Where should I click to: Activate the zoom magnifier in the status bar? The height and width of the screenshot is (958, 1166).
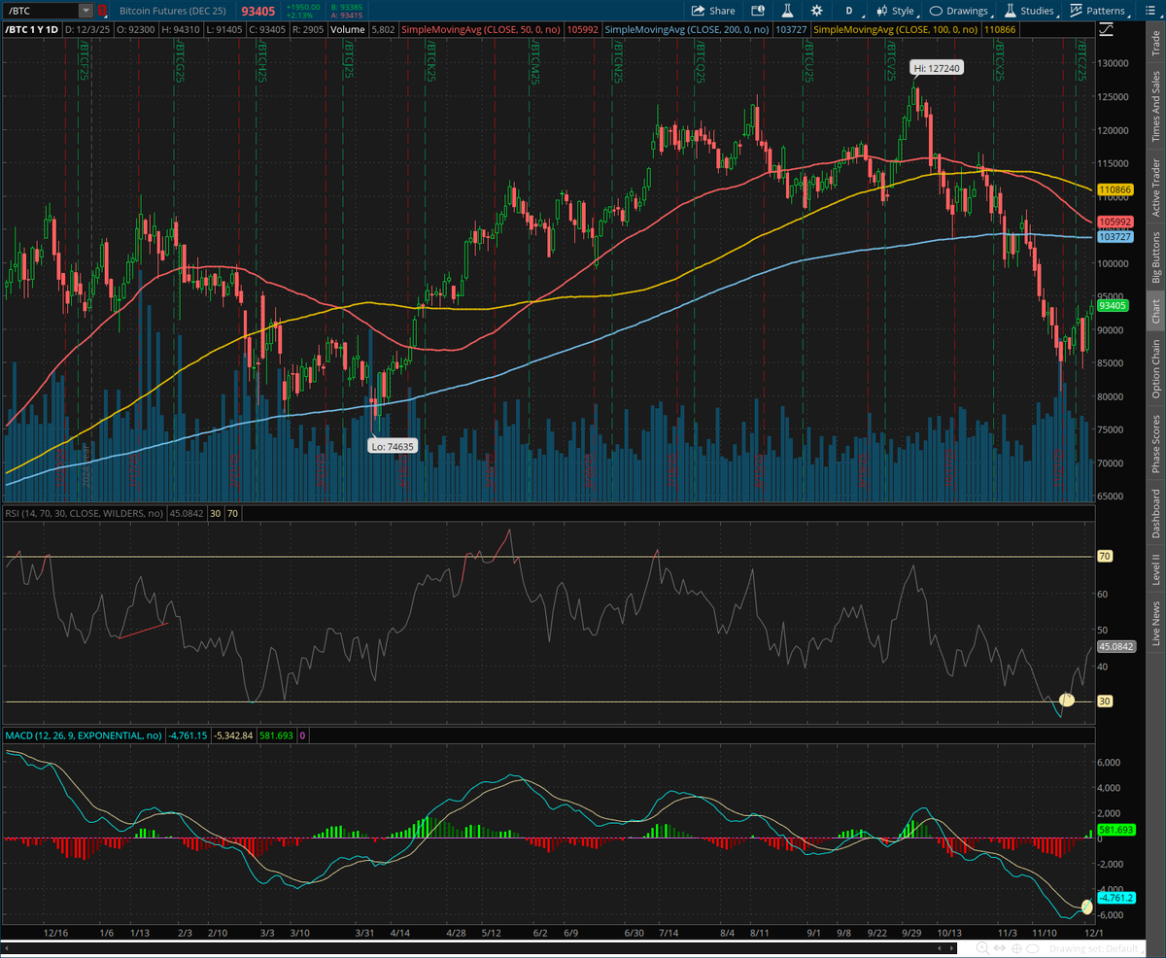pos(983,948)
